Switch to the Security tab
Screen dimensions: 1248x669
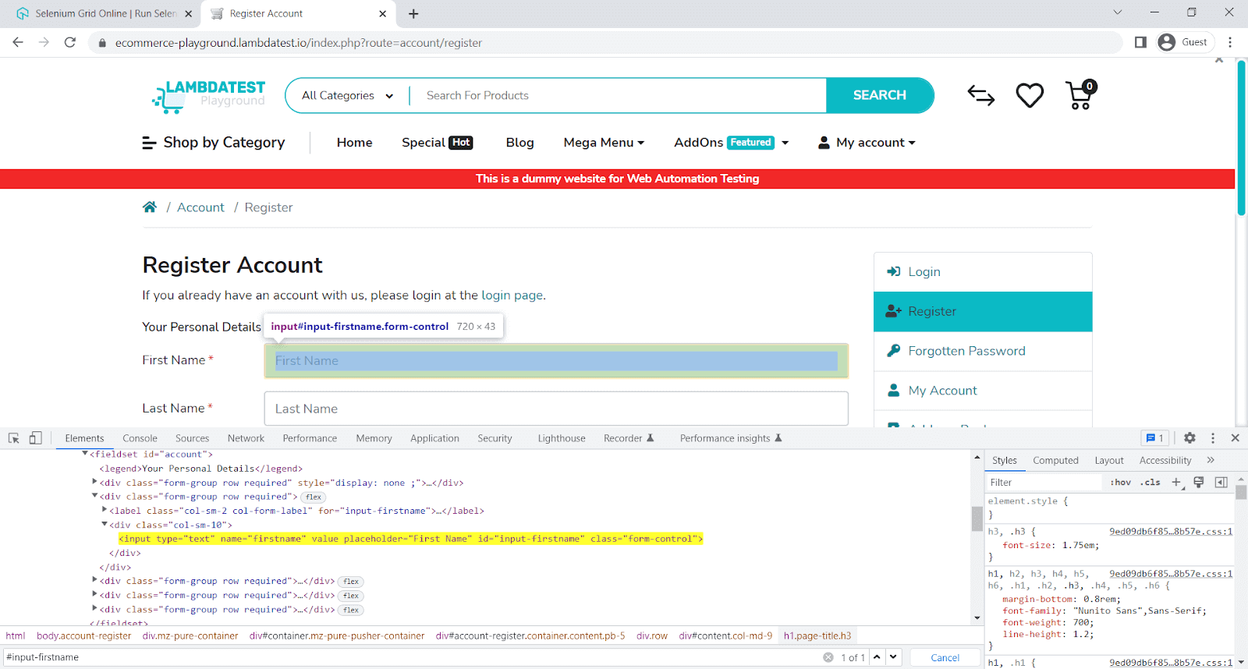(495, 438)
